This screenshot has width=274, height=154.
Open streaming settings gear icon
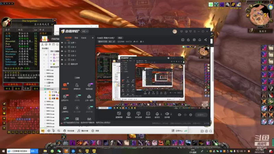click(191, 115)
